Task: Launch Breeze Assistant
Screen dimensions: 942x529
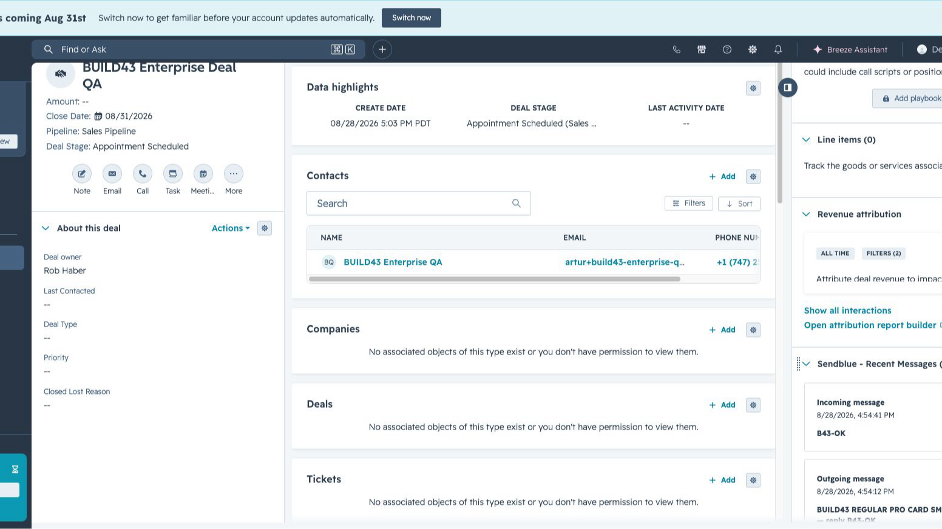Action: [x=850, y=50]
